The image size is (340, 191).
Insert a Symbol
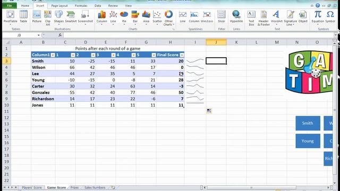[330, 17]
